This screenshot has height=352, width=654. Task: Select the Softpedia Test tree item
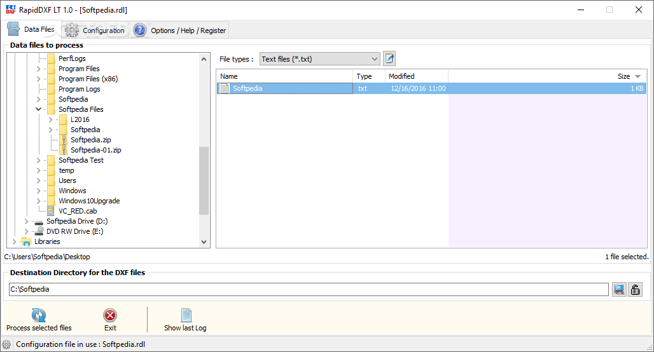tap(81, 160)
